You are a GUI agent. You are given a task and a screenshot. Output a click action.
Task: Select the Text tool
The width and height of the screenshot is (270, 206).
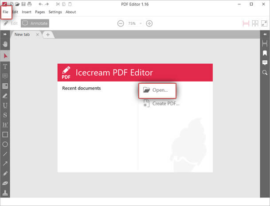(5, 66)
